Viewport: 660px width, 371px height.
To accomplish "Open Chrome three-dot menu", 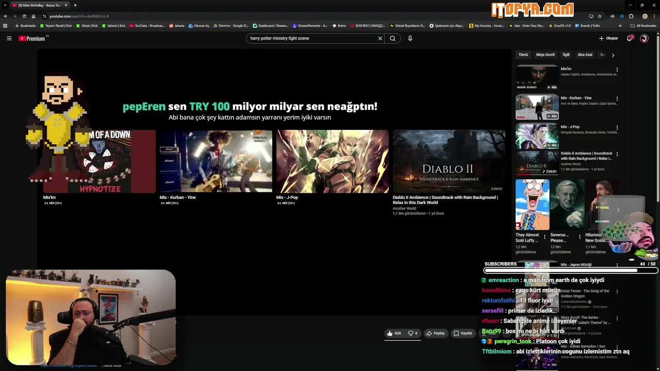I will tap(654, 16).
